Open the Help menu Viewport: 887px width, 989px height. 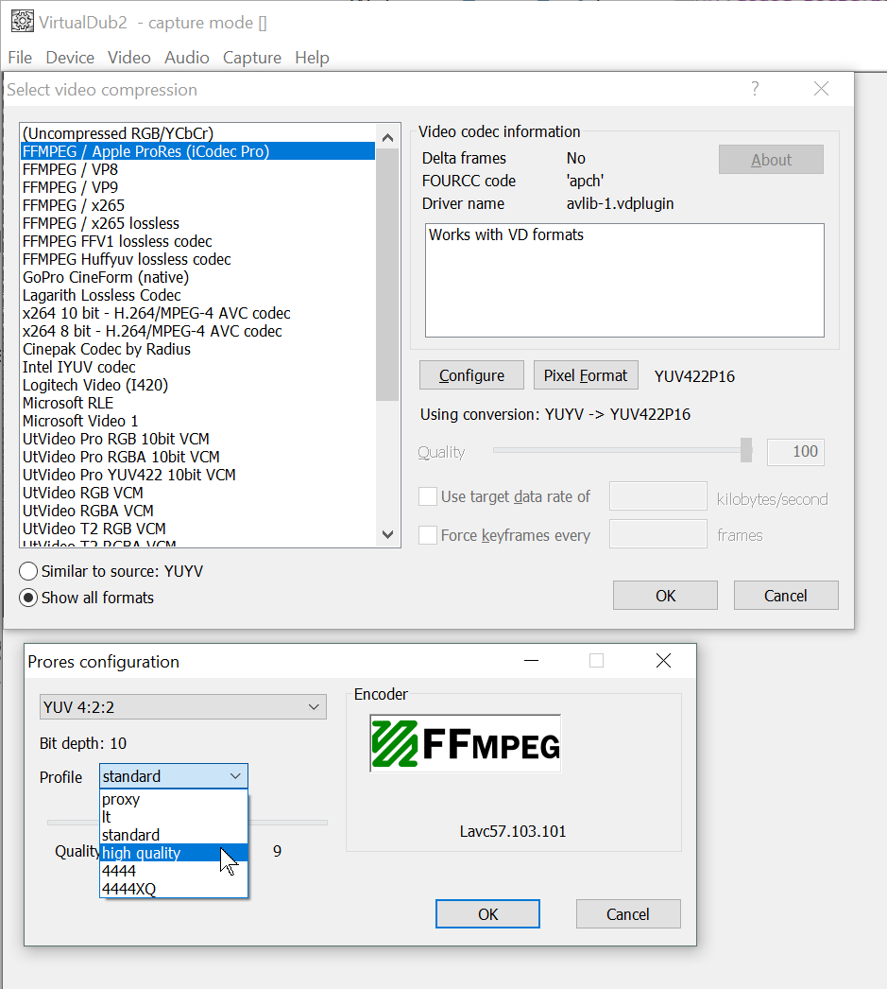pyautogui.click(x=312, y=58)
